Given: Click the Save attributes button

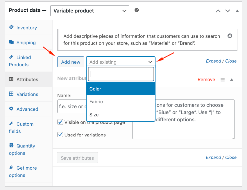Looking at the screenshot, I should (x=77, y=158).
